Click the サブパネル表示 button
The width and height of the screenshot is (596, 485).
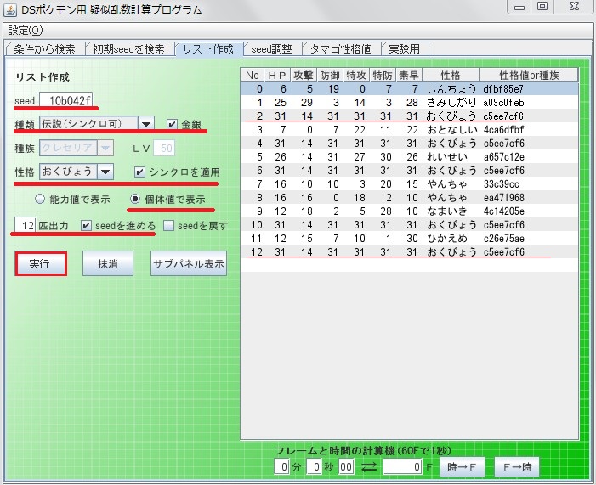click(x=189, y=263)
